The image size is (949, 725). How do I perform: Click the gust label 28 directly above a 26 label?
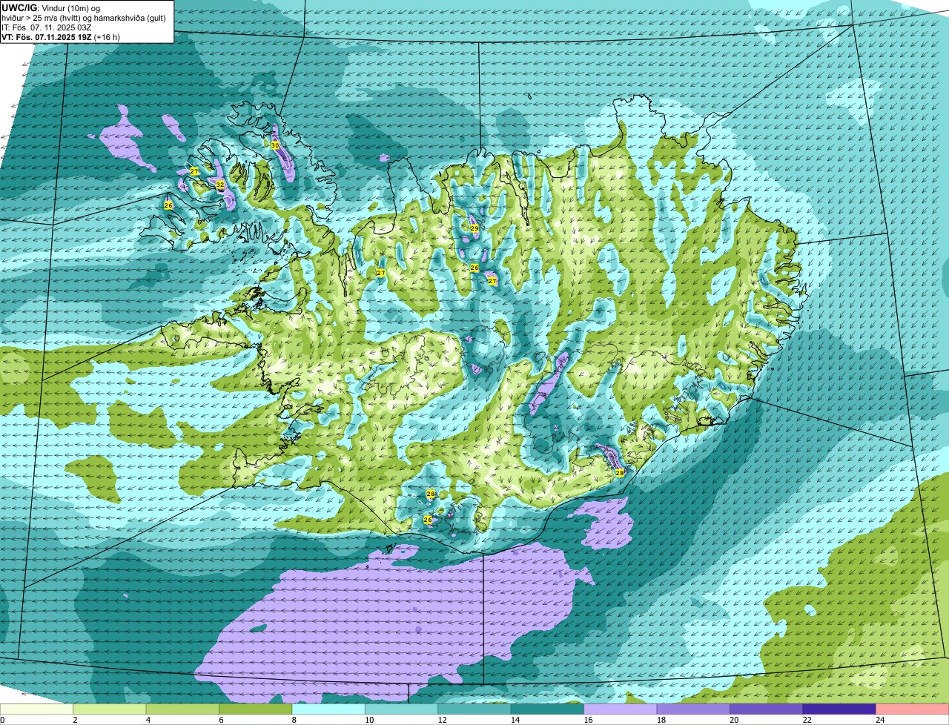pyautogui.click(x=431, y=494)
